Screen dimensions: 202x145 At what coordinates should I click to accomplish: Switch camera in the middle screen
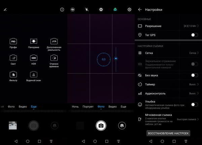coord(122,126)
